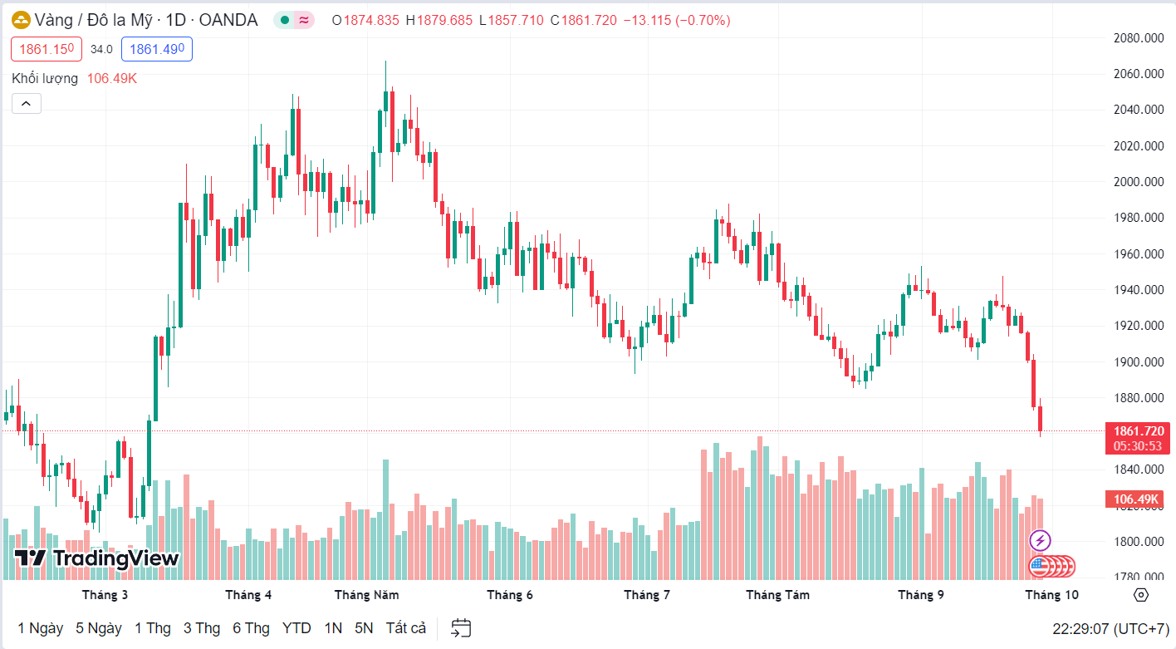Click the pink delayed-data indicator icon
The height and width of the screenshot is (649, 1176).
(304, 20)
